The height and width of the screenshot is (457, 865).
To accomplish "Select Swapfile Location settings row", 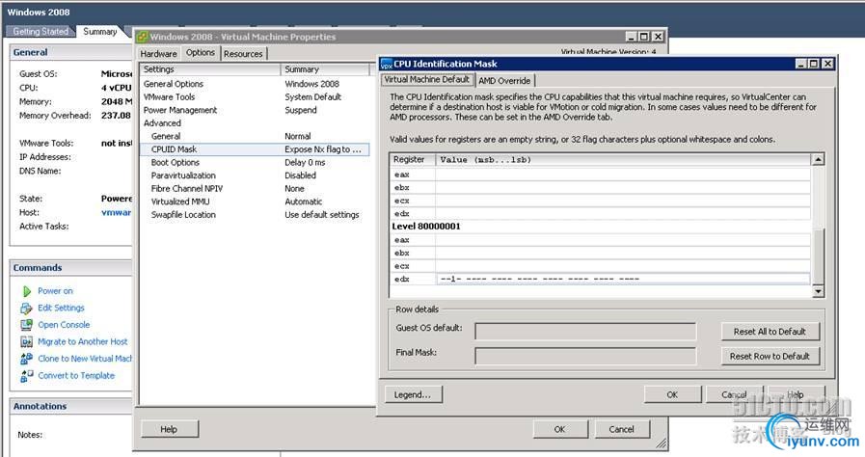I will [x=255, y=215].
